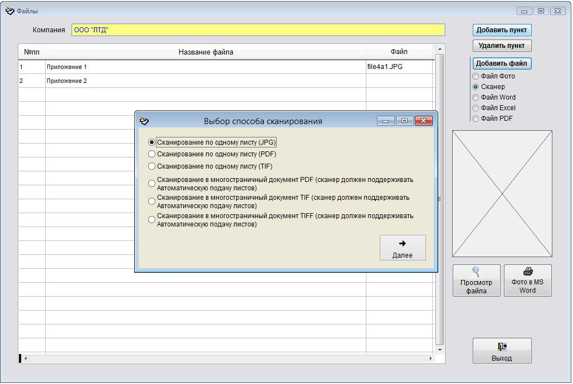Click the Добавить пункт button
The image size is (573, 384).
502,30
